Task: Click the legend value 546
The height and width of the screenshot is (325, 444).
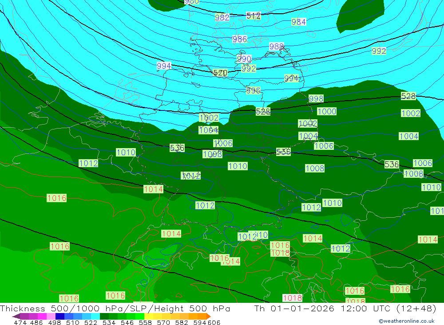Action: 127,322
